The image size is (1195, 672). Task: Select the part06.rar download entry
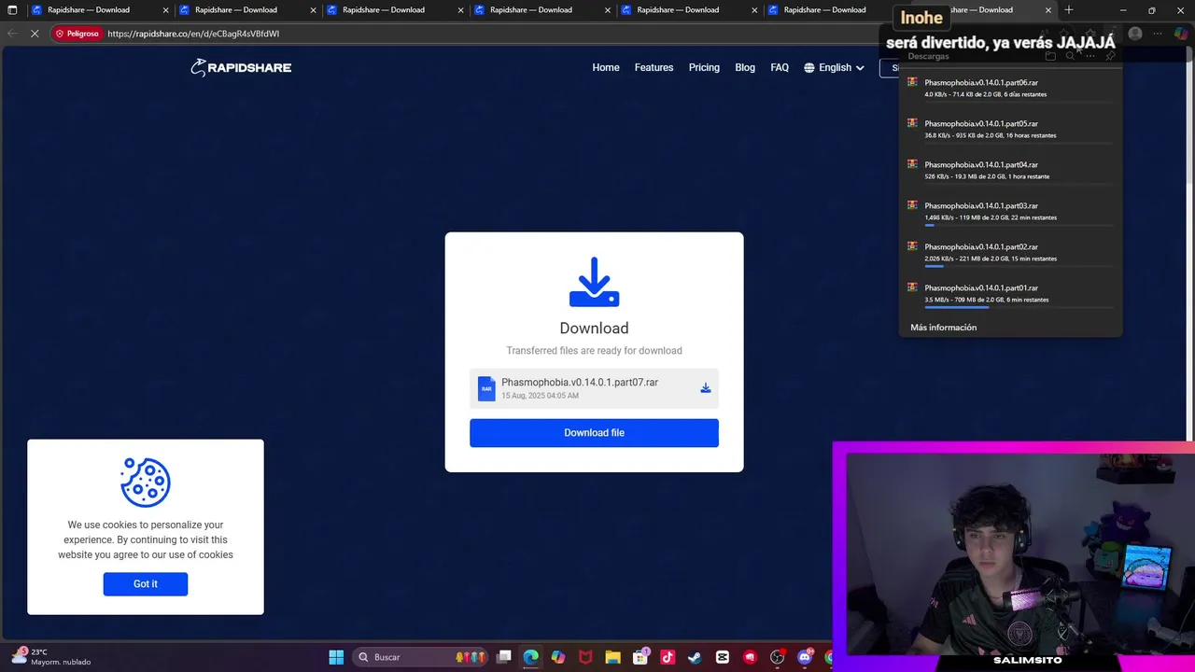click(1010, 88)
